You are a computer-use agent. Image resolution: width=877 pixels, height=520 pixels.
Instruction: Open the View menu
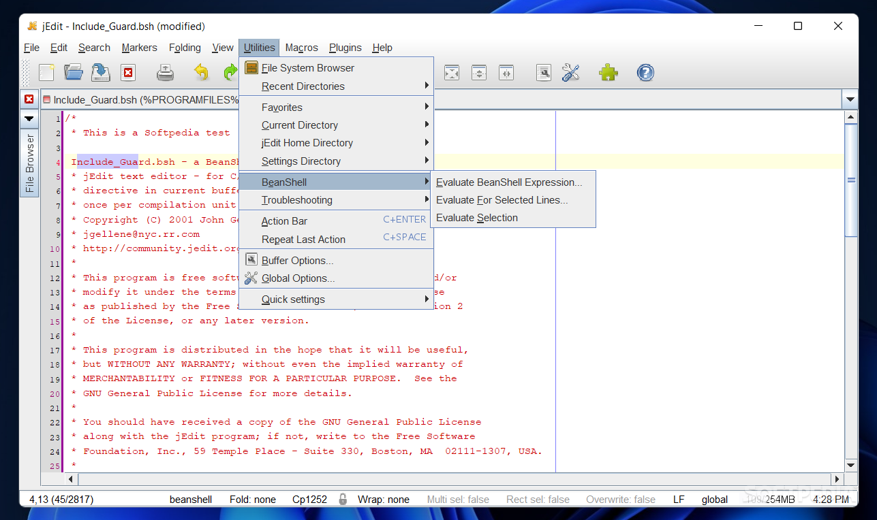click(x=223, y=48)
